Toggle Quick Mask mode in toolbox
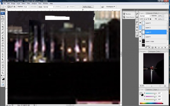 [x=3, y=82]
